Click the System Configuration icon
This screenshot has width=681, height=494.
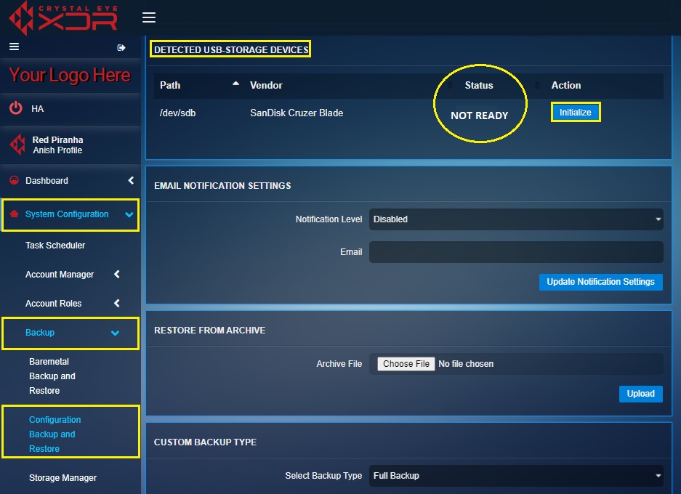pos(15,214)
